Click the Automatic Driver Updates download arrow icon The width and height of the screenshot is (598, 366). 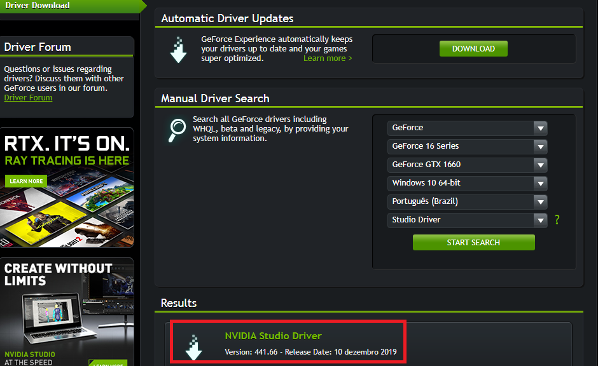(178, 50)
